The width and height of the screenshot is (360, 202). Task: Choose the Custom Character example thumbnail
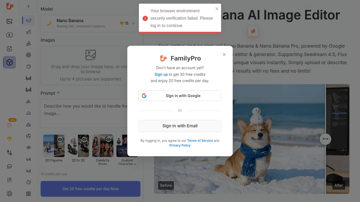(127, 146)
